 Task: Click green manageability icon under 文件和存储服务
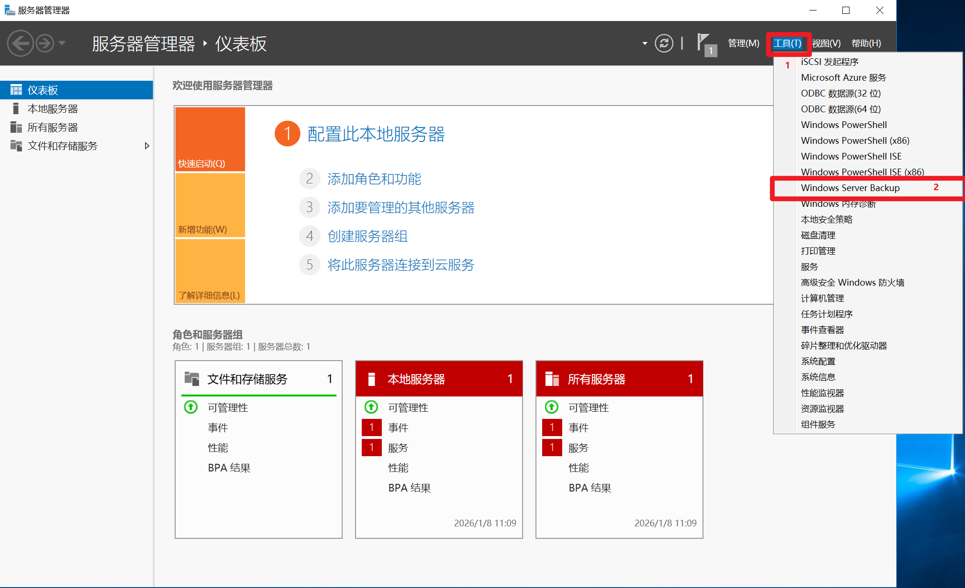coord(191,407)
